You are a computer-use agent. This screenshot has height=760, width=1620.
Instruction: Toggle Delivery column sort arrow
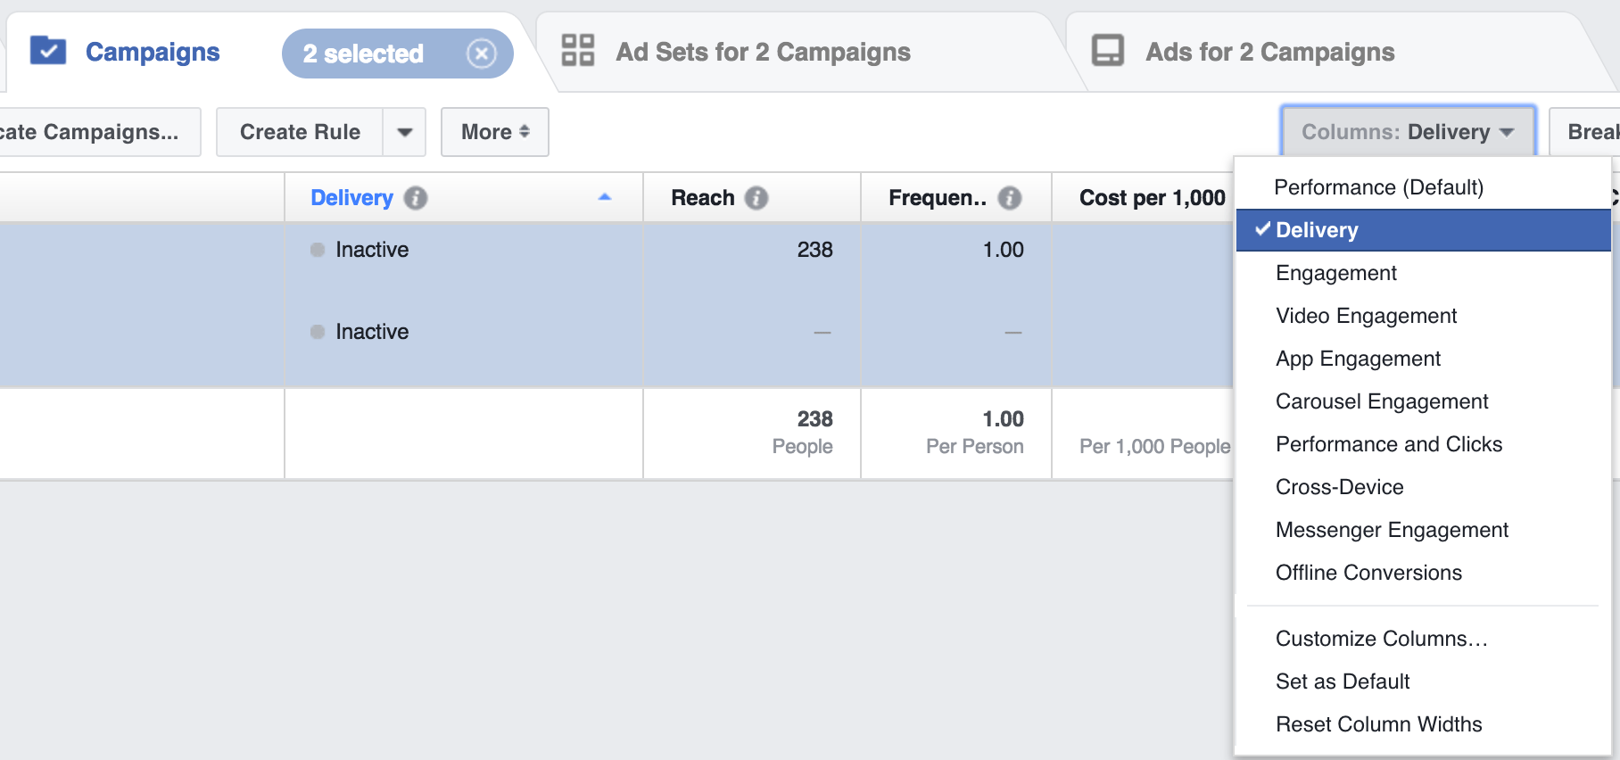point(605,197)
